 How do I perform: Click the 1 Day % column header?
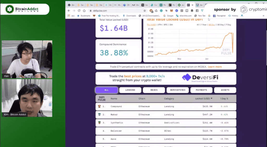(x=224, y=99)
